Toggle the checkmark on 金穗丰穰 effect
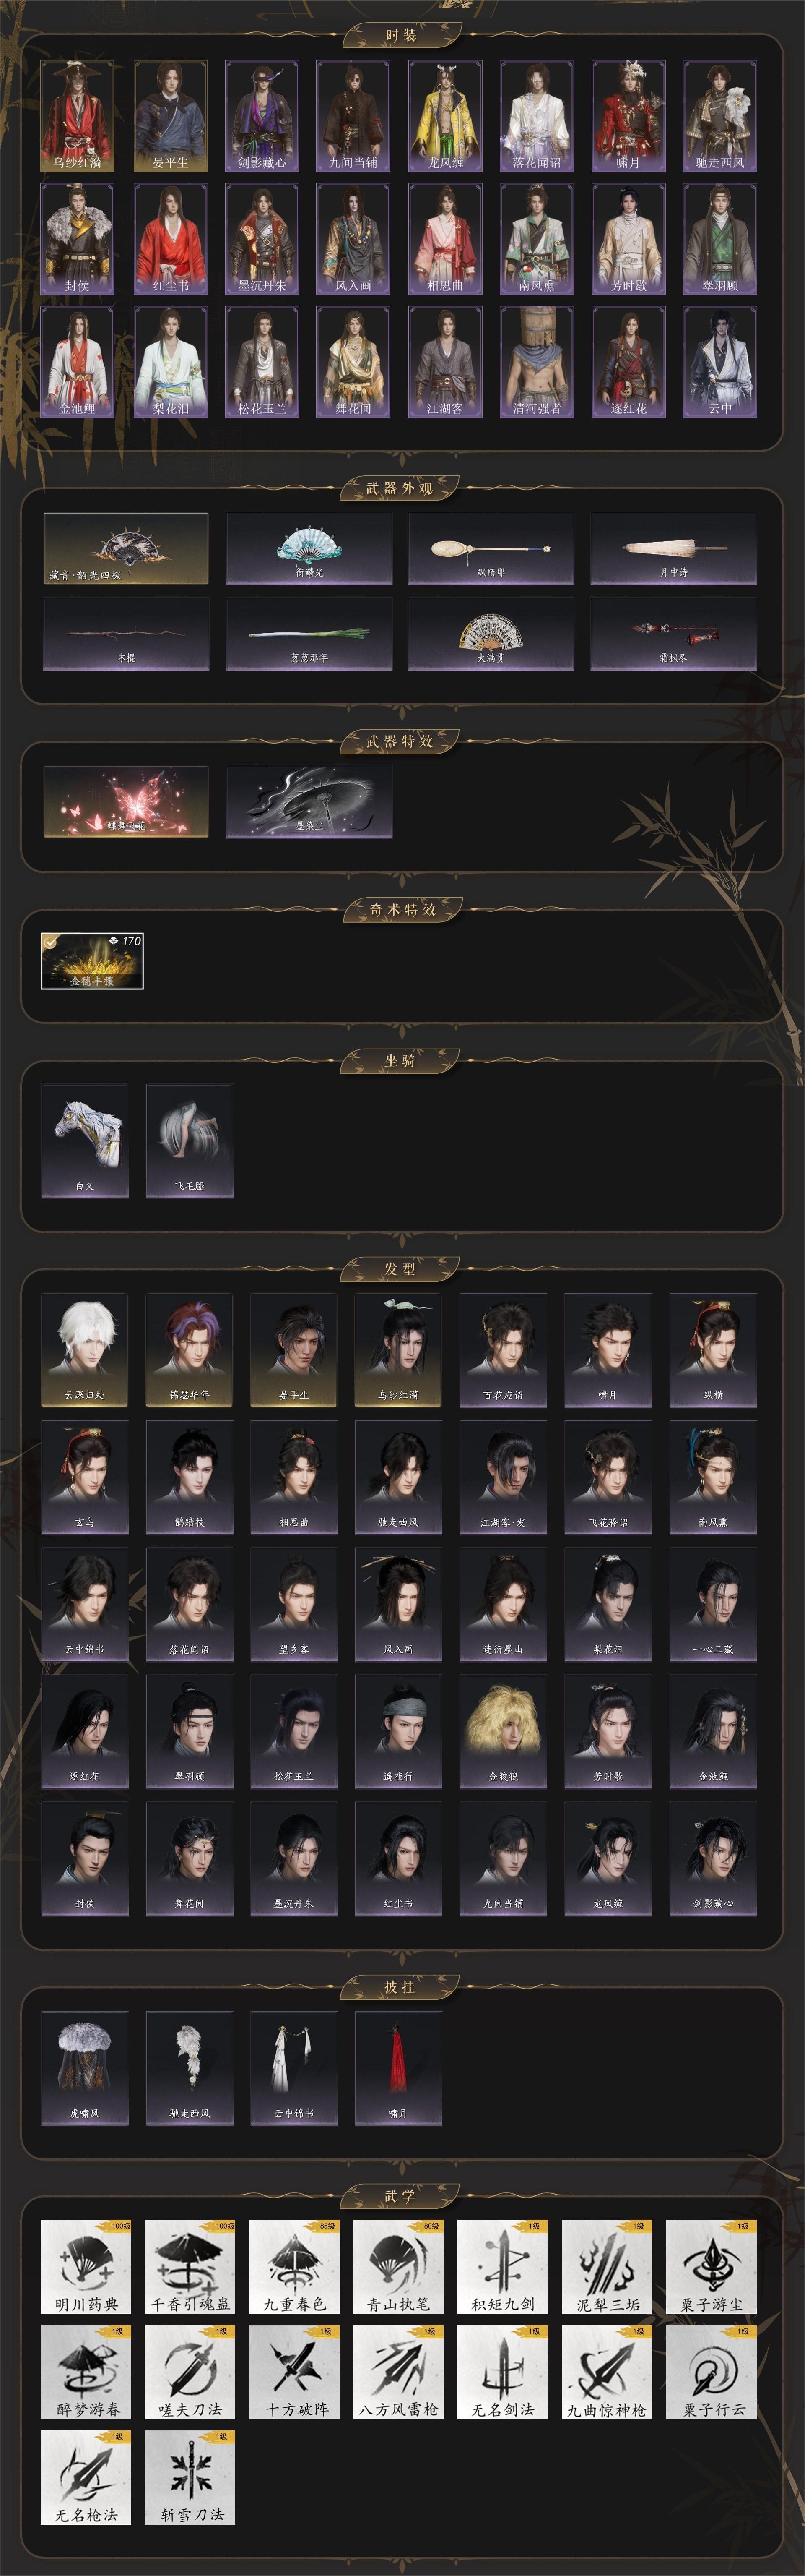Image resolution: width=805 pixels, height=2576 pixels. [x=50, y=941]
